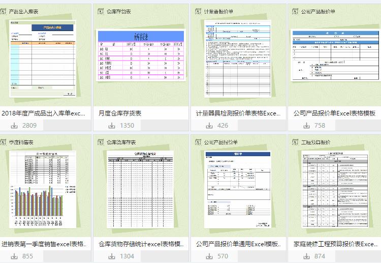Open the link 仓库货物存储统计excel表格模..

[141, 244]
